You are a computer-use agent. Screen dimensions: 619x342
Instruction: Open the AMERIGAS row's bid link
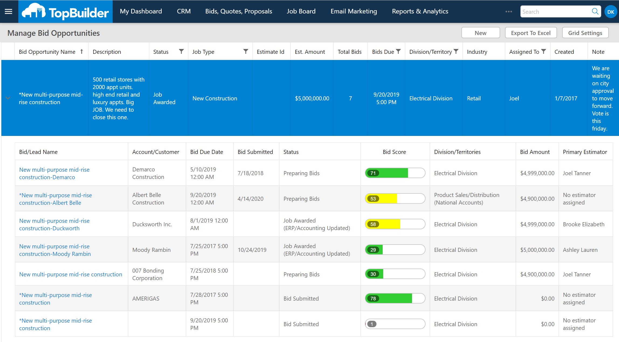tap(56, 299)
